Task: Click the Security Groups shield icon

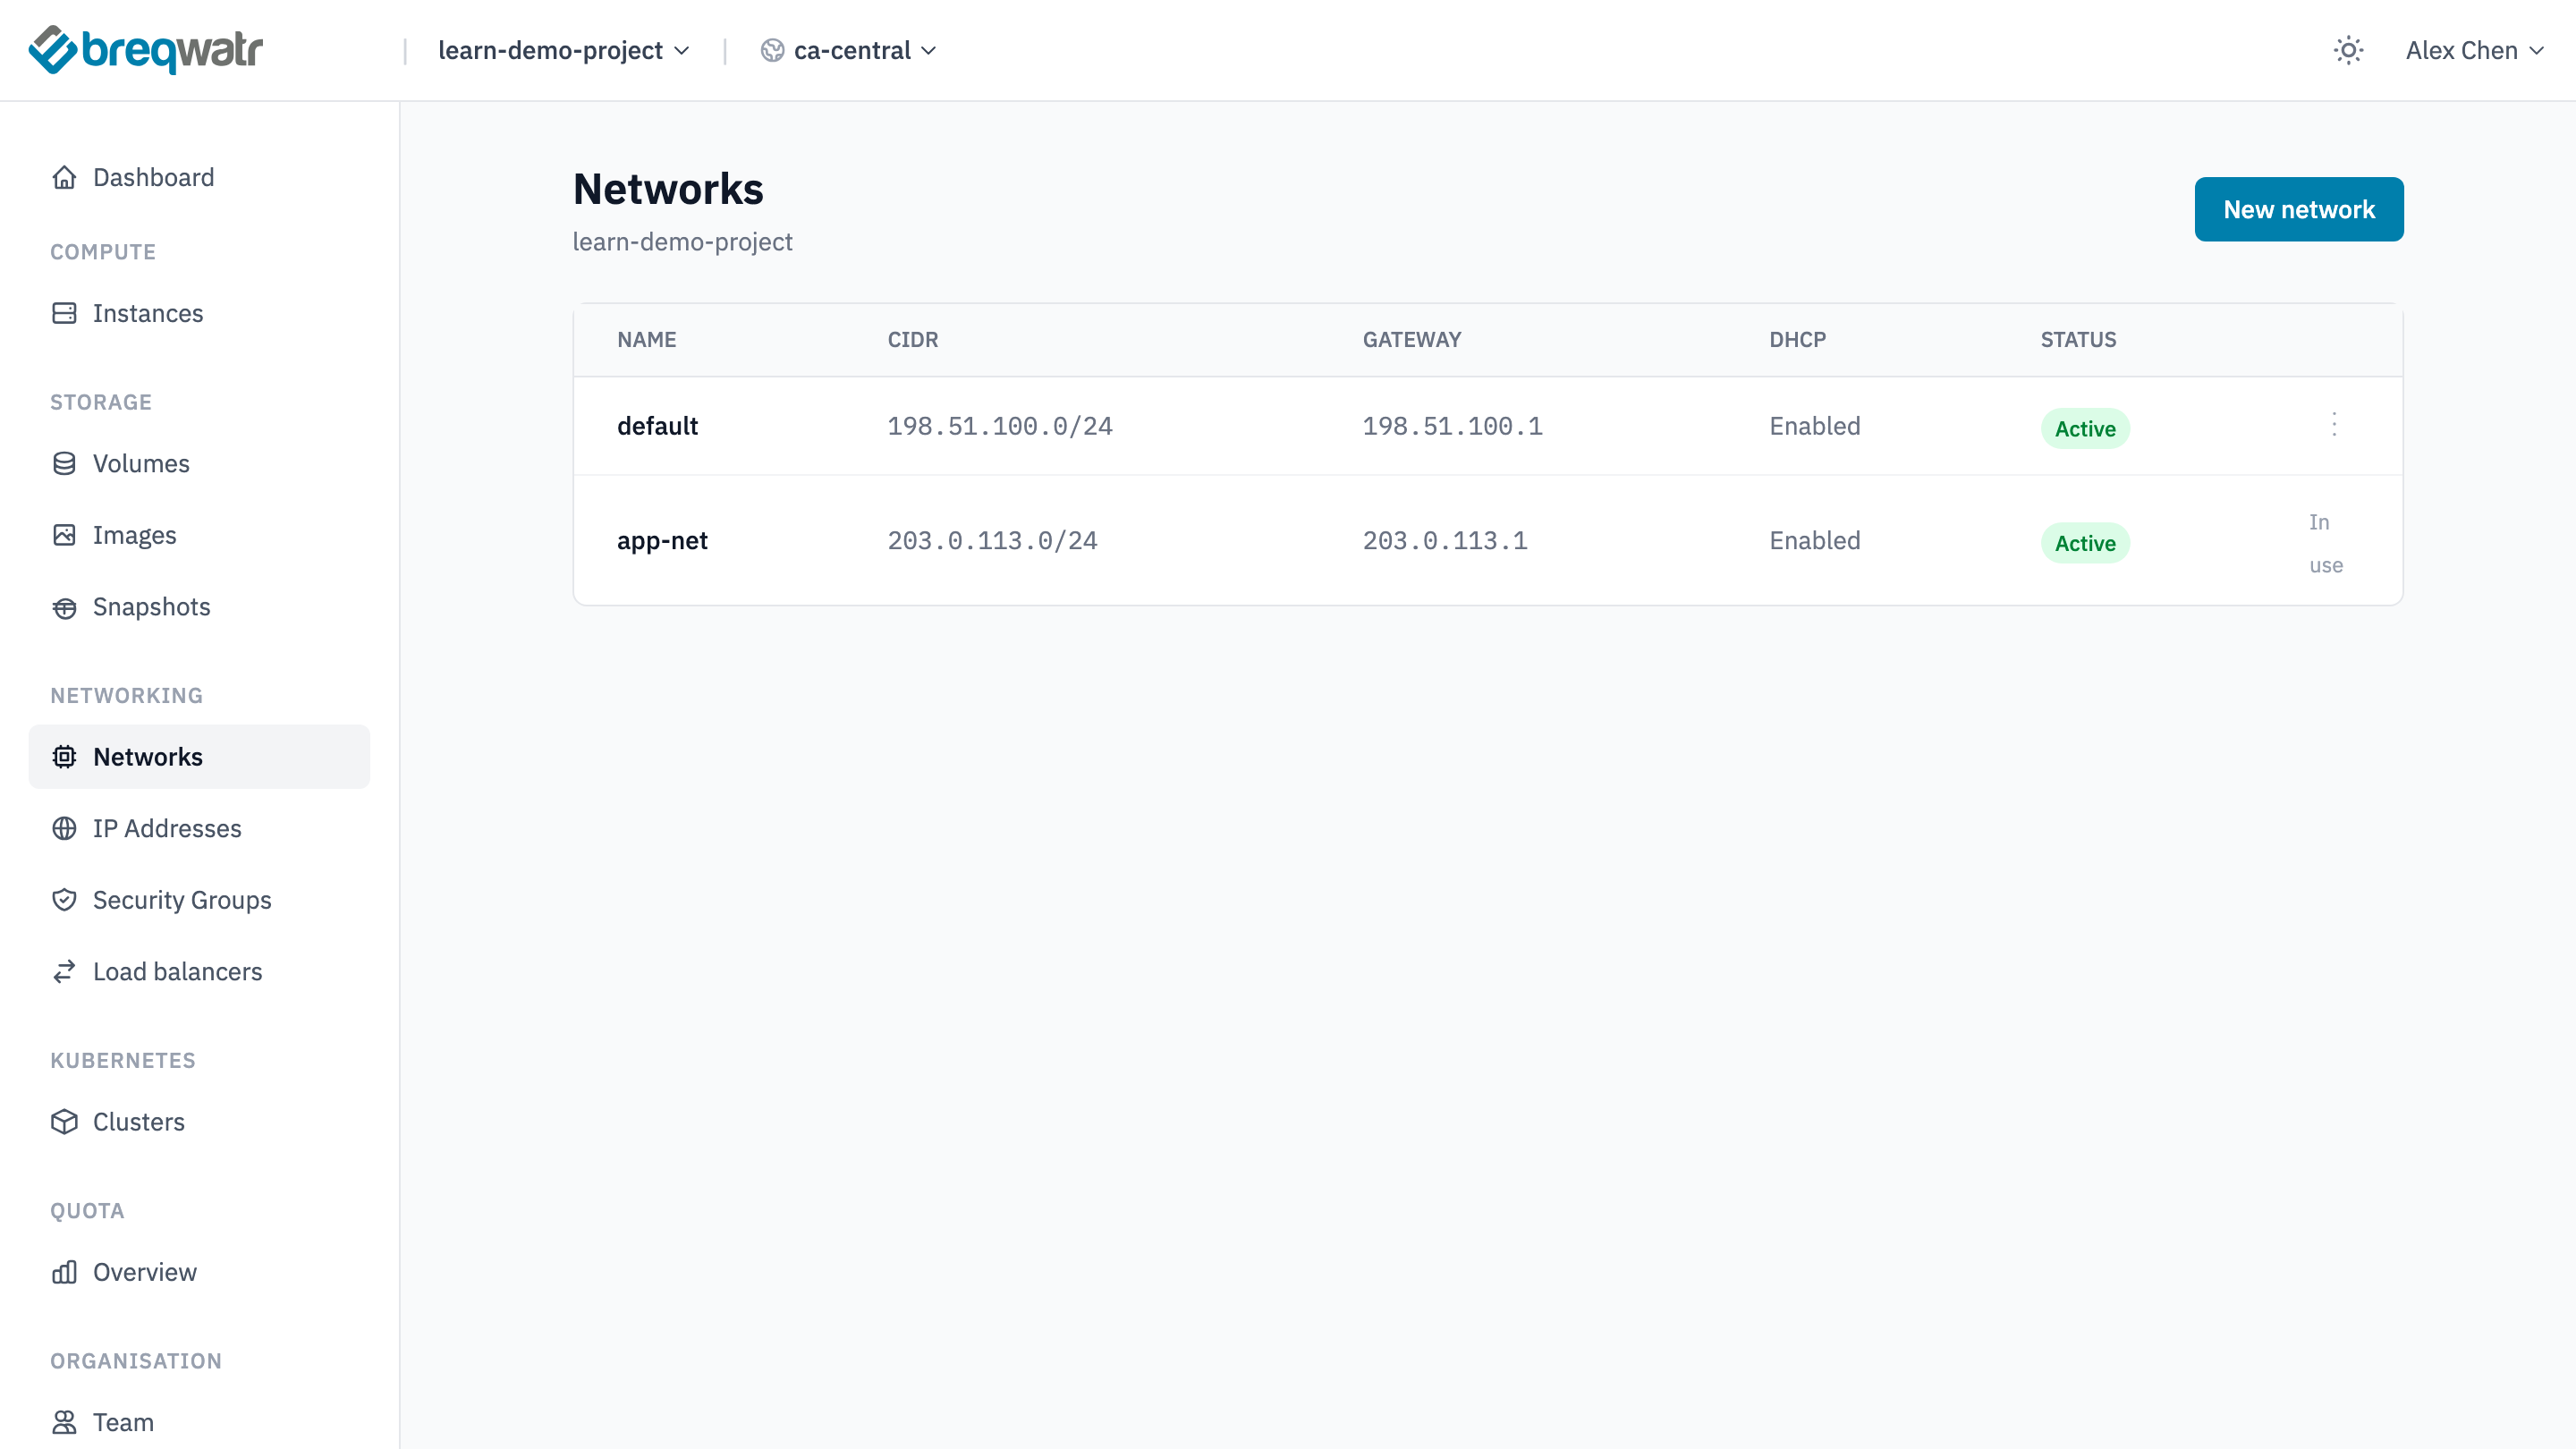Action: click(64, 900)
